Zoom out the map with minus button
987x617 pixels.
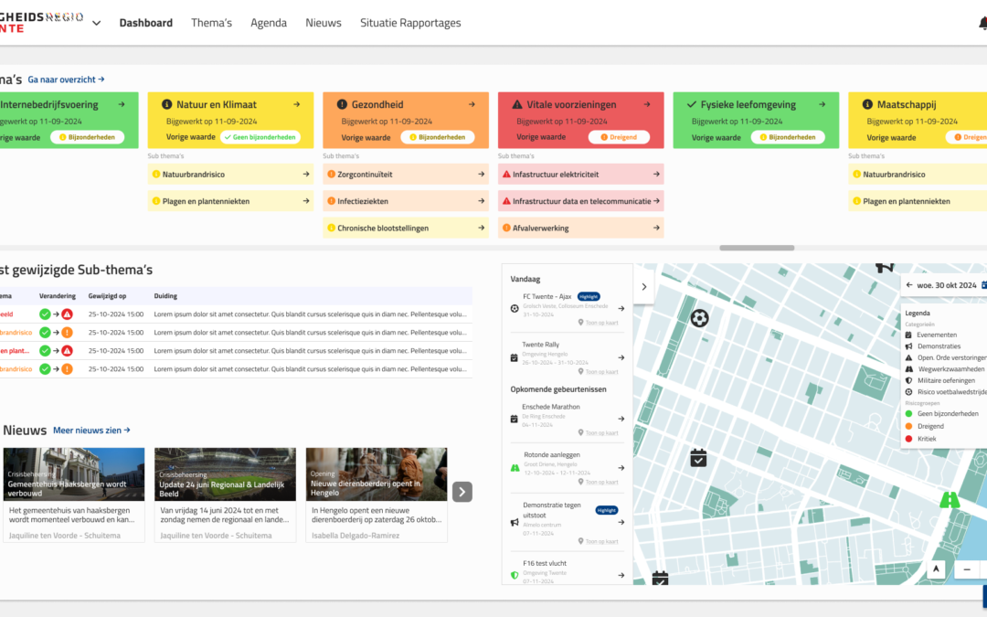pos(967,569)
